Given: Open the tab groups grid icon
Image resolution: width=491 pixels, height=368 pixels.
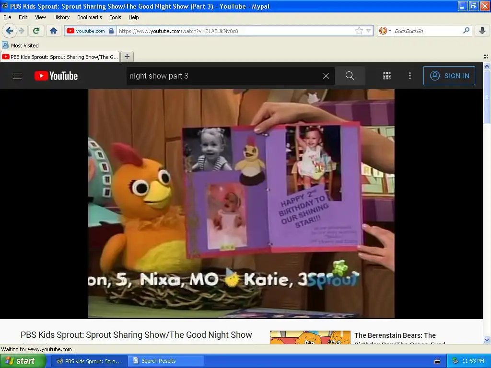Looking at the screenshot, I should [x=486, y=57].
